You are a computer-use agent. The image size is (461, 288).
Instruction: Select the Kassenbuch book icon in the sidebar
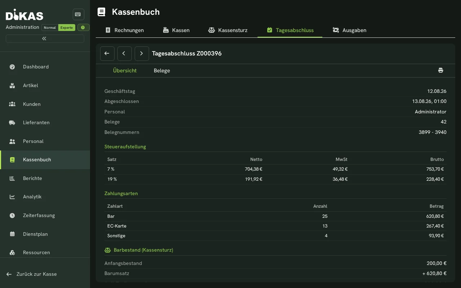[12, 160]
